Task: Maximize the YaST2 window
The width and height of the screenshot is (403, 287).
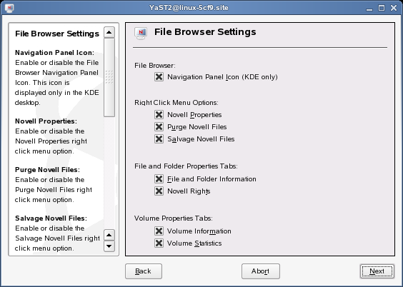Action: tap(382, 8)
